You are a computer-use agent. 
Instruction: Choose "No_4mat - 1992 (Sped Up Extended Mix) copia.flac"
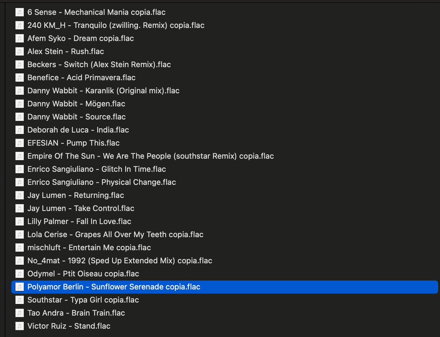pos(120,261)
